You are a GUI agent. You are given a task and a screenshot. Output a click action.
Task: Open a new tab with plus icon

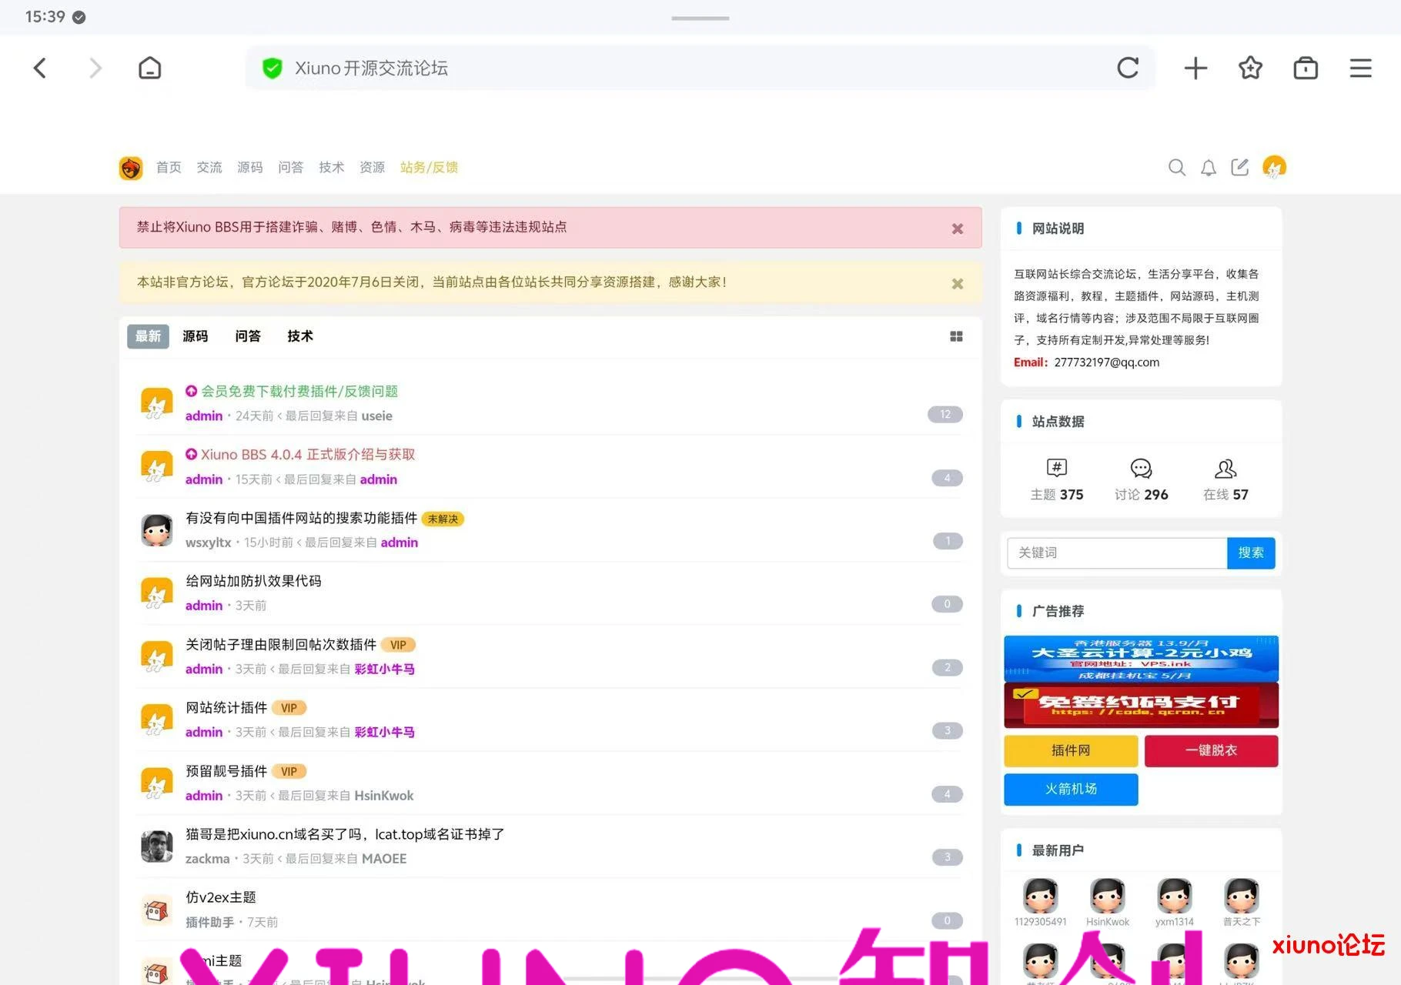(x=1195, y=68)
